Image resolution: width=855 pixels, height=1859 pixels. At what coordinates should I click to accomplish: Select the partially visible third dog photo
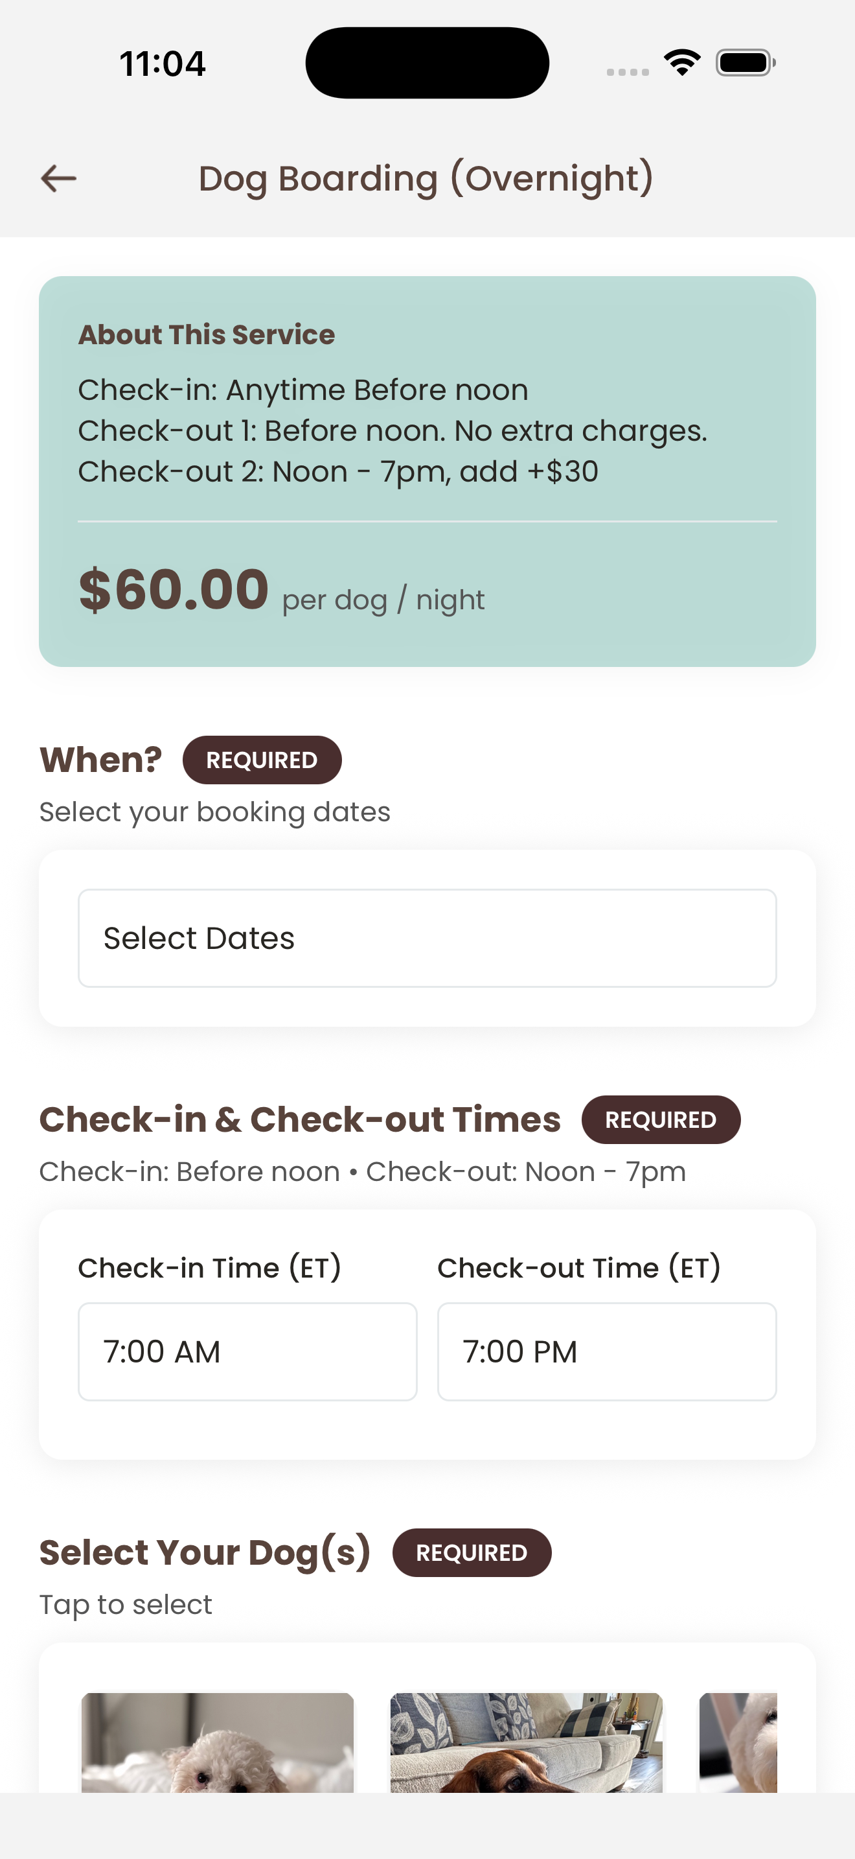(x=738, y=1742)
